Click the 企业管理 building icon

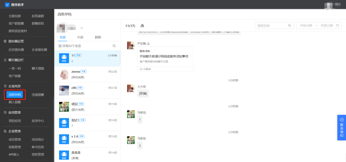[5, 131]
